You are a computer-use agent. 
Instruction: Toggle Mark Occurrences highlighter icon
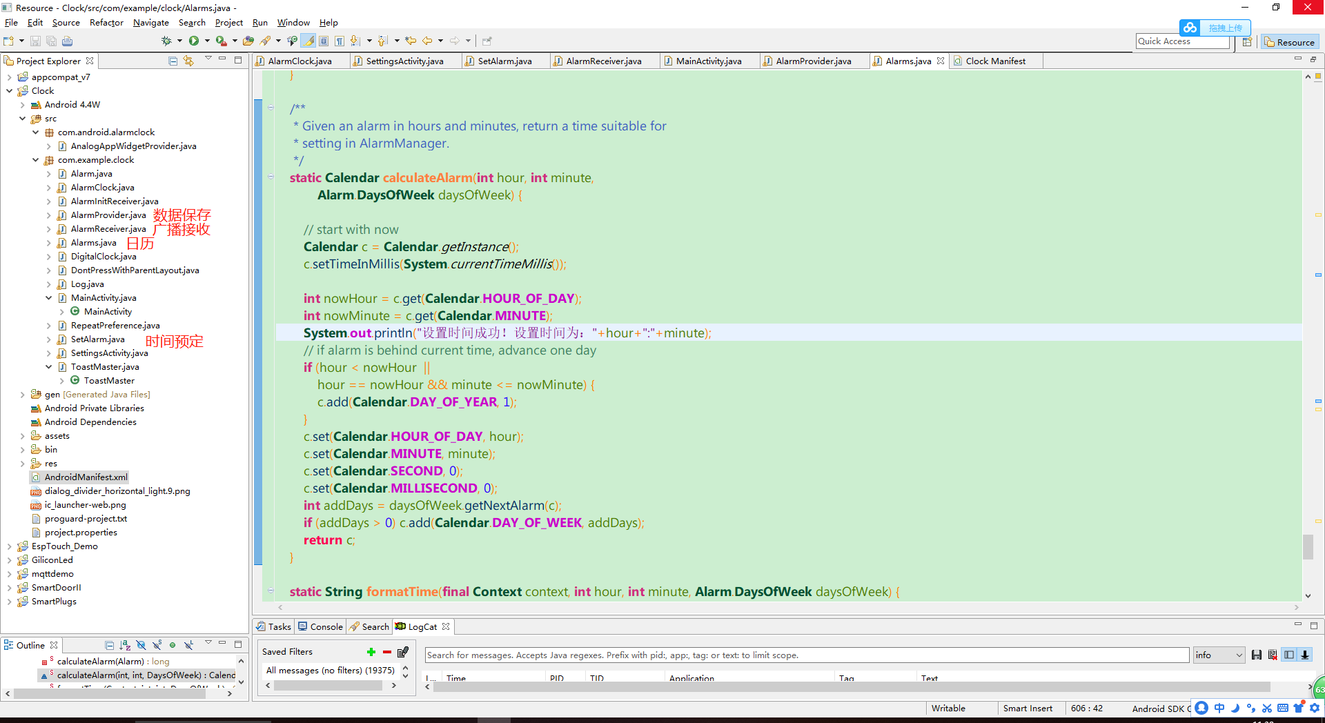coord(309,41)
